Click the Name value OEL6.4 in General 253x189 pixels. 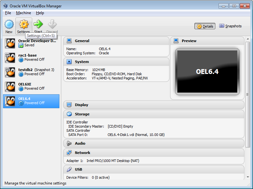(x=105, y=49)
